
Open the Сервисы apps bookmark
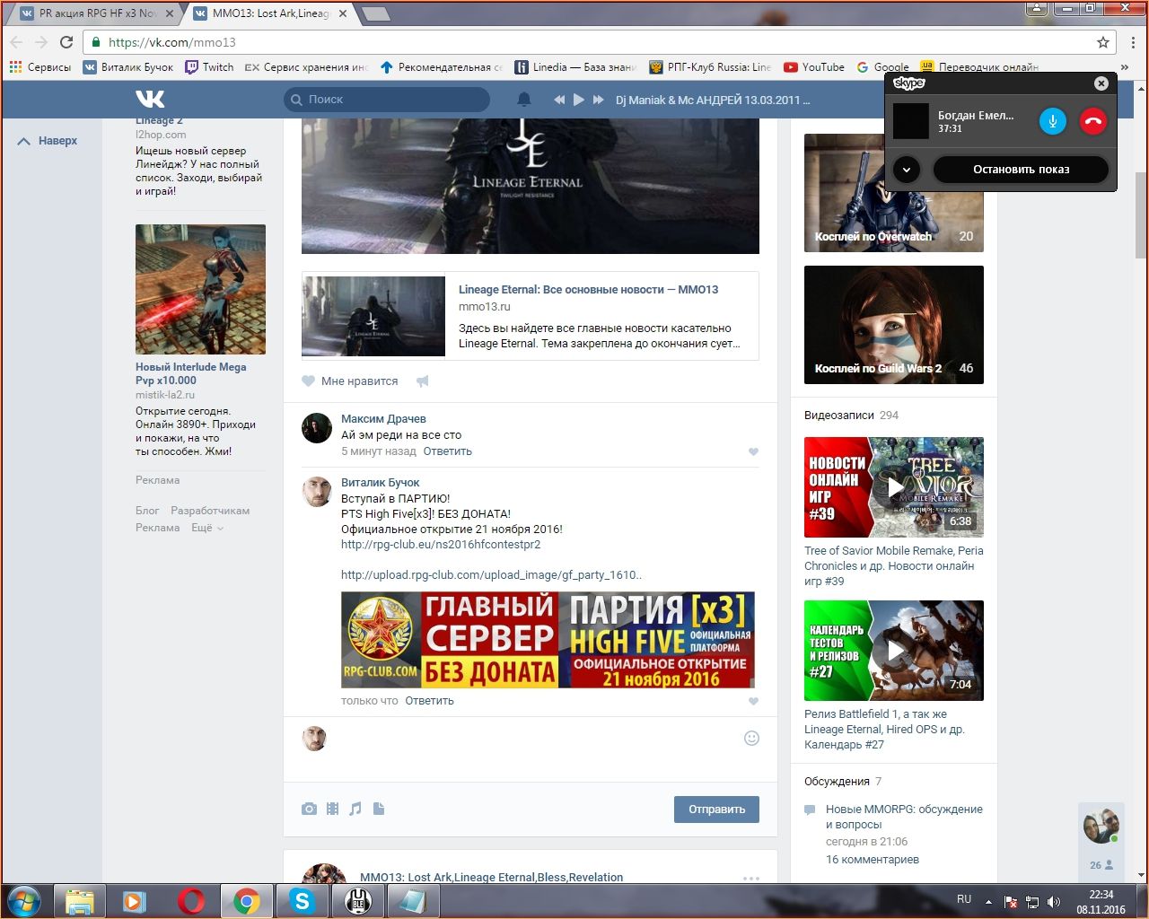[40, 67]
